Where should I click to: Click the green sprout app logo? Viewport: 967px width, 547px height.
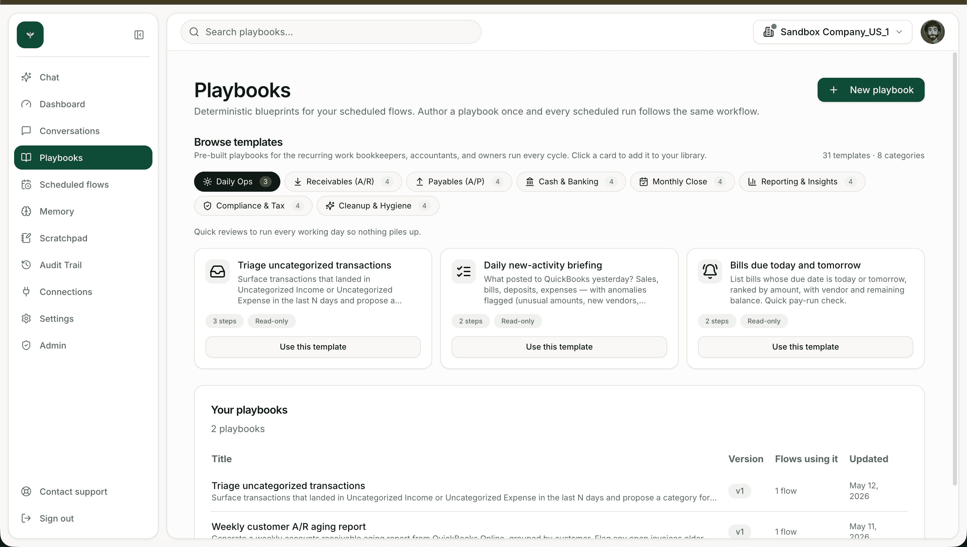click(30, 35)
